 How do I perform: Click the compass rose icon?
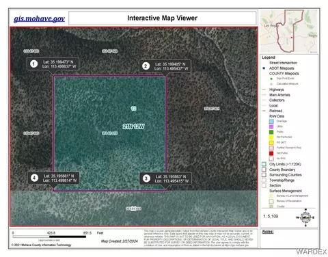pyautogui.click(x=305, y=217)
